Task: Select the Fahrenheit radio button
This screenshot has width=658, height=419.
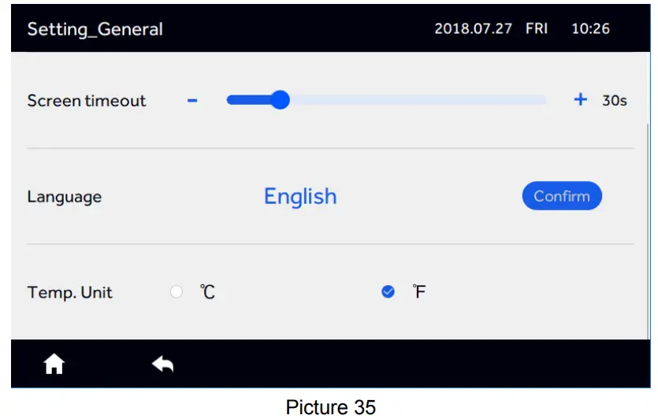Action: pos(388,292)
